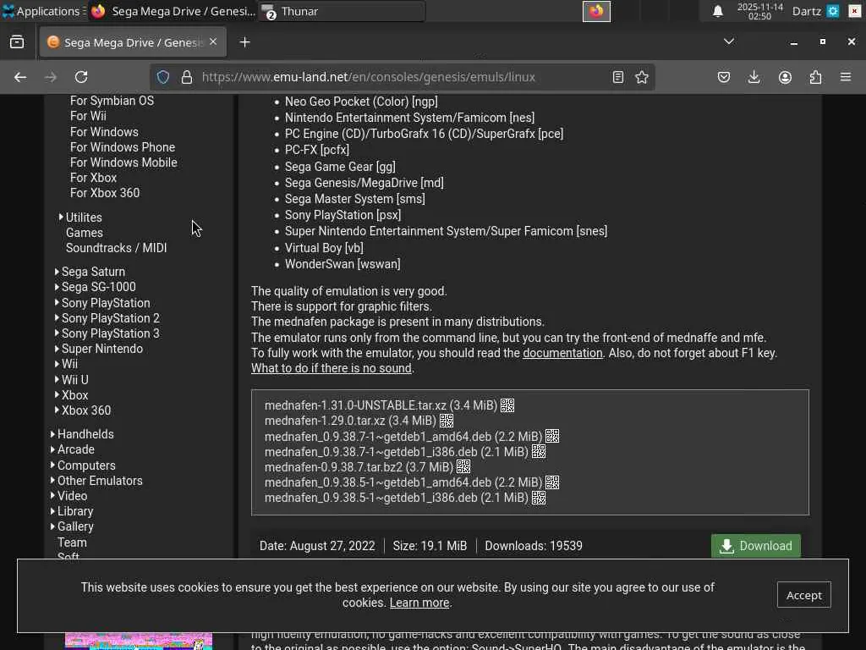The height and width of the screenshot is (650, 866).
Task: Open the notification bell in panel
Action: 717,11
